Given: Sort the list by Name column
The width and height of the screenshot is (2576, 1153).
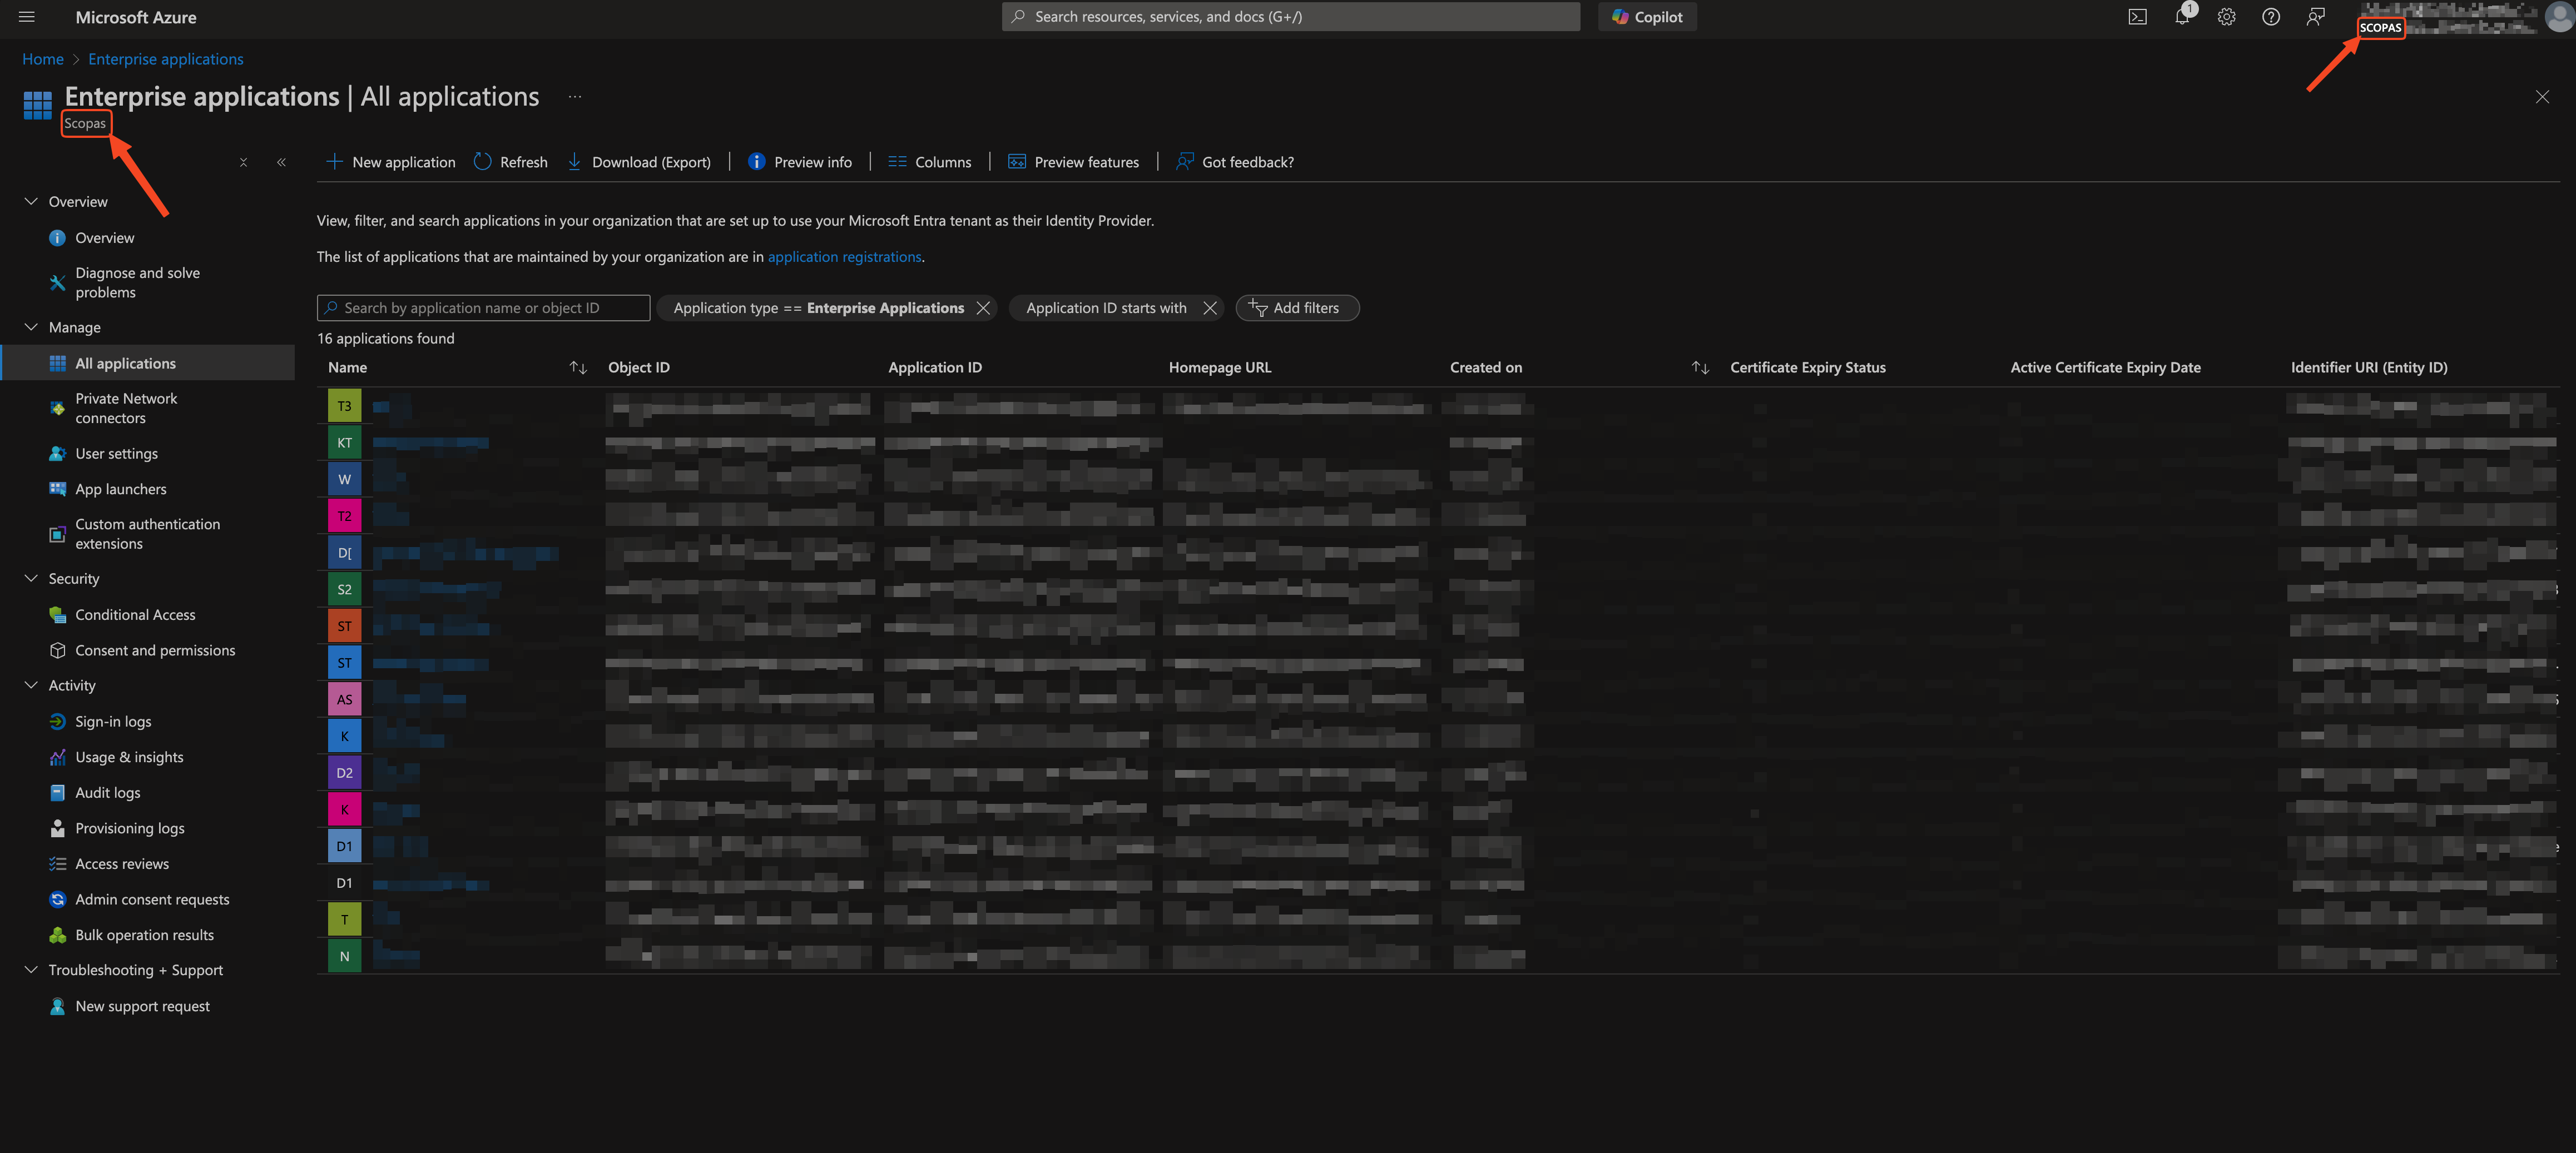Looking at the screenshot, I should [x=577, y=368].
